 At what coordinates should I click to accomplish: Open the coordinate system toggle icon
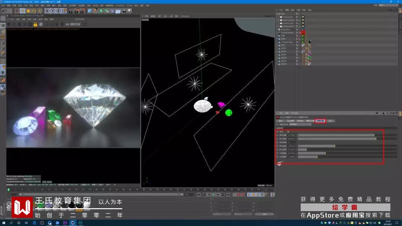point(64,11)
